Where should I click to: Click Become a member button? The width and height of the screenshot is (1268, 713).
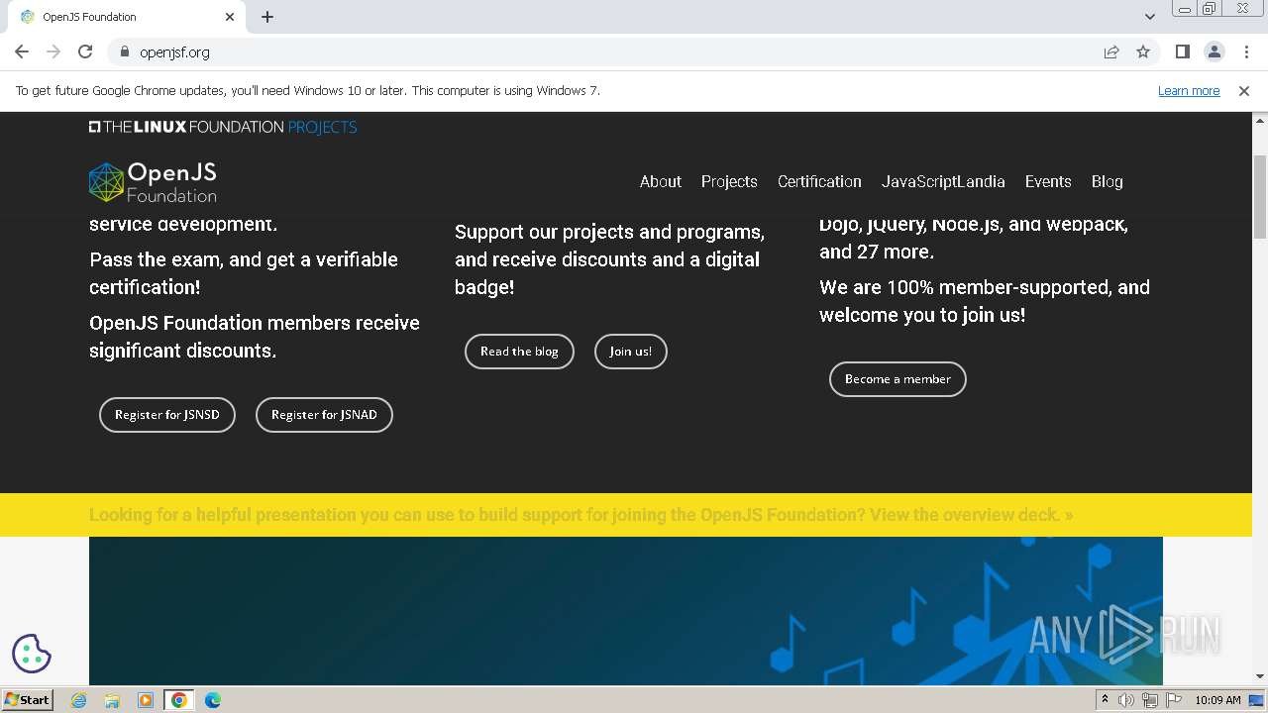tap(898, 379)
